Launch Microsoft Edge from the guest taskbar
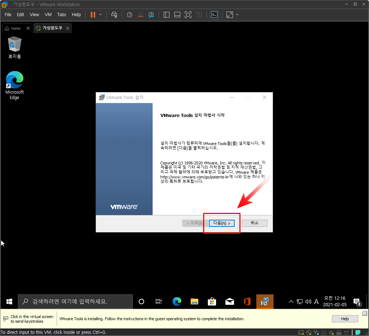 click(177, 302)
